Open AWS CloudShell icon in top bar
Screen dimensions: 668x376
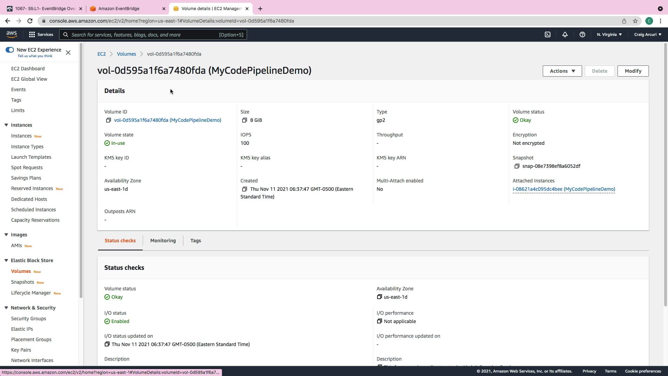pos(548,34)
